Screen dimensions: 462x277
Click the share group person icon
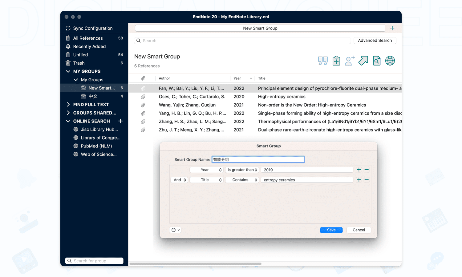350,61
